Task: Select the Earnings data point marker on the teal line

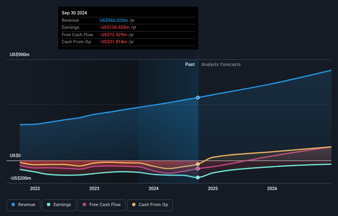Action: 198,177
